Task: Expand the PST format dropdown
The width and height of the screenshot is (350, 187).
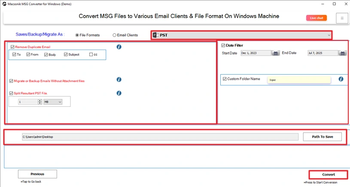Action: [x=329, y=35]
